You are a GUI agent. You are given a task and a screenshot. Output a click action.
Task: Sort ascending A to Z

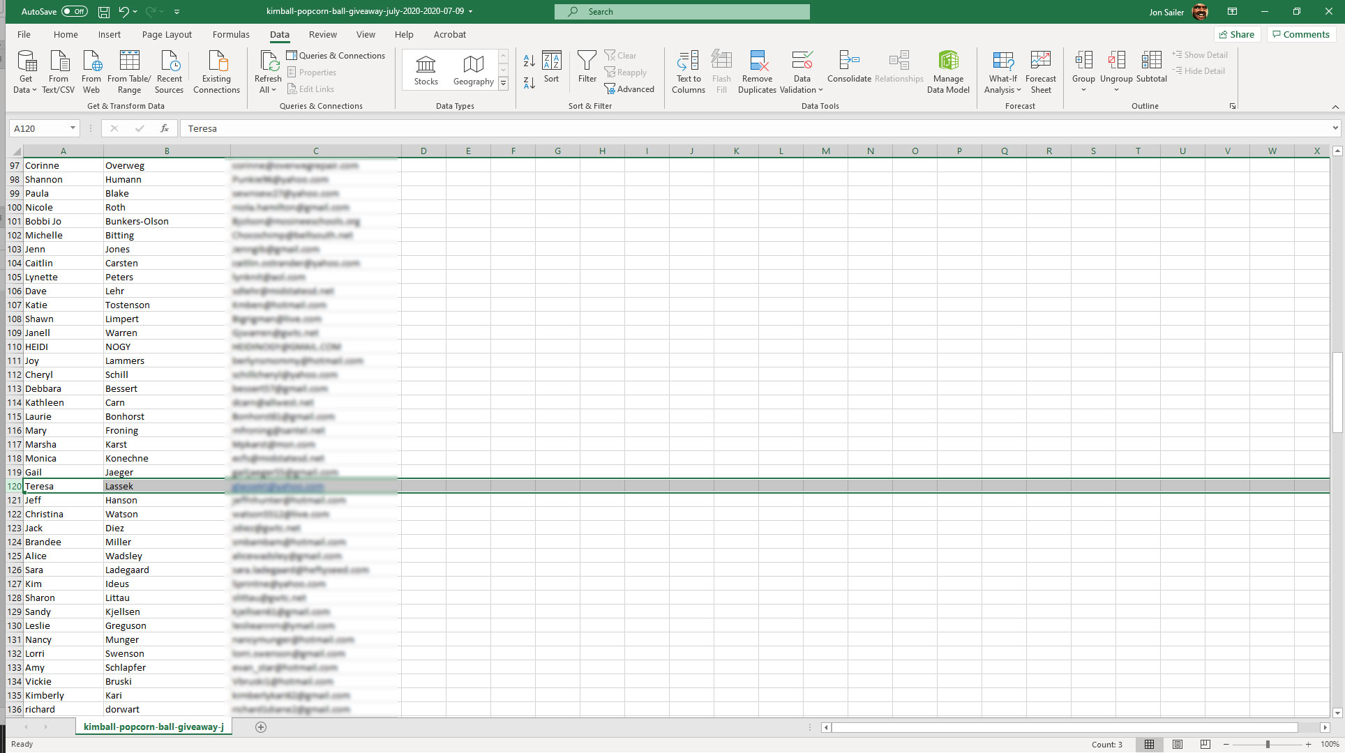point(529,61)
